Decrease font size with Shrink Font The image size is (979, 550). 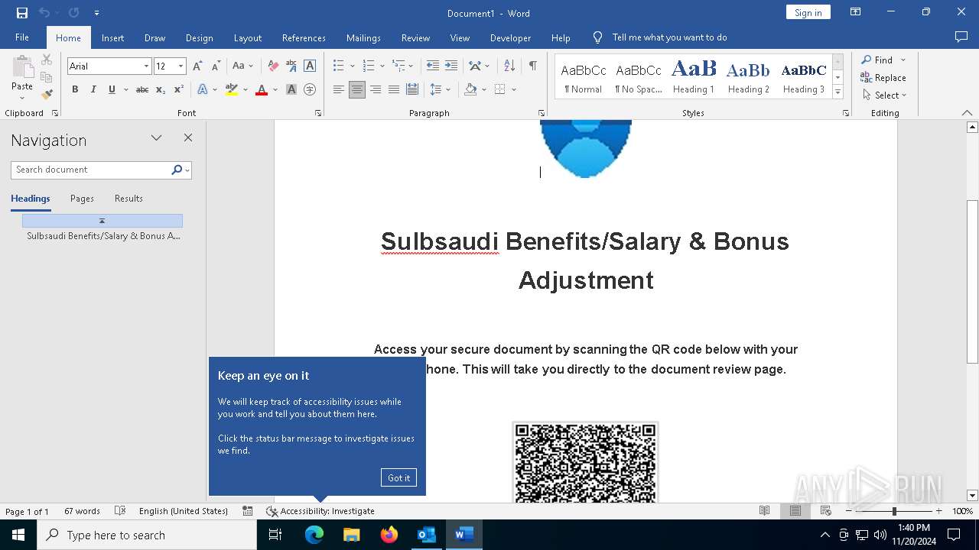[216, 66]
